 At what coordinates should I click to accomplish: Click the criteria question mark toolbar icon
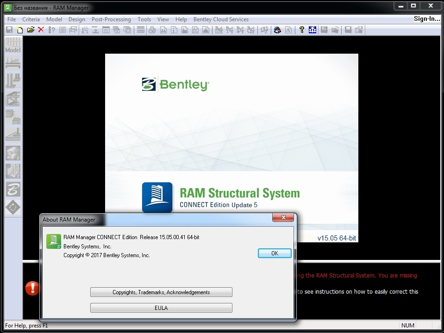coord(51,30)
